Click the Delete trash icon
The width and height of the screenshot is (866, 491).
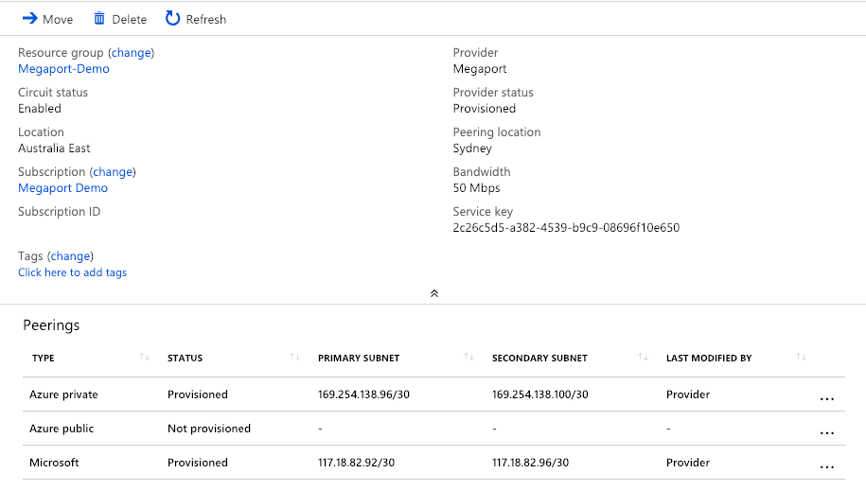click(99, 19)
